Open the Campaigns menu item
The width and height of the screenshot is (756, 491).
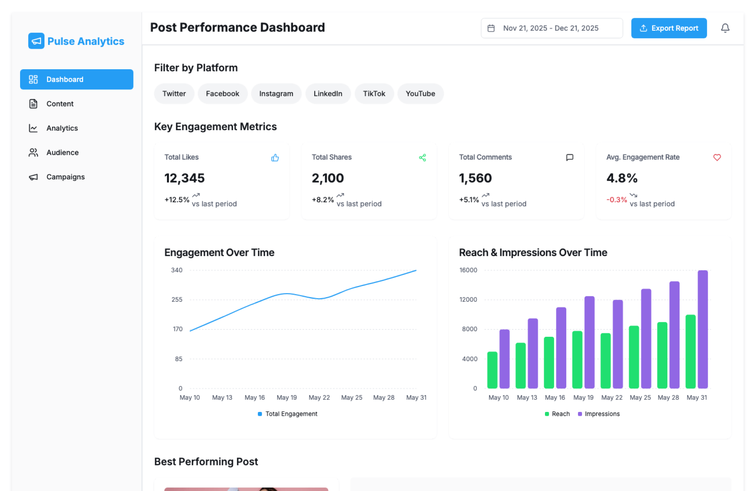click(x=65, y=177)
